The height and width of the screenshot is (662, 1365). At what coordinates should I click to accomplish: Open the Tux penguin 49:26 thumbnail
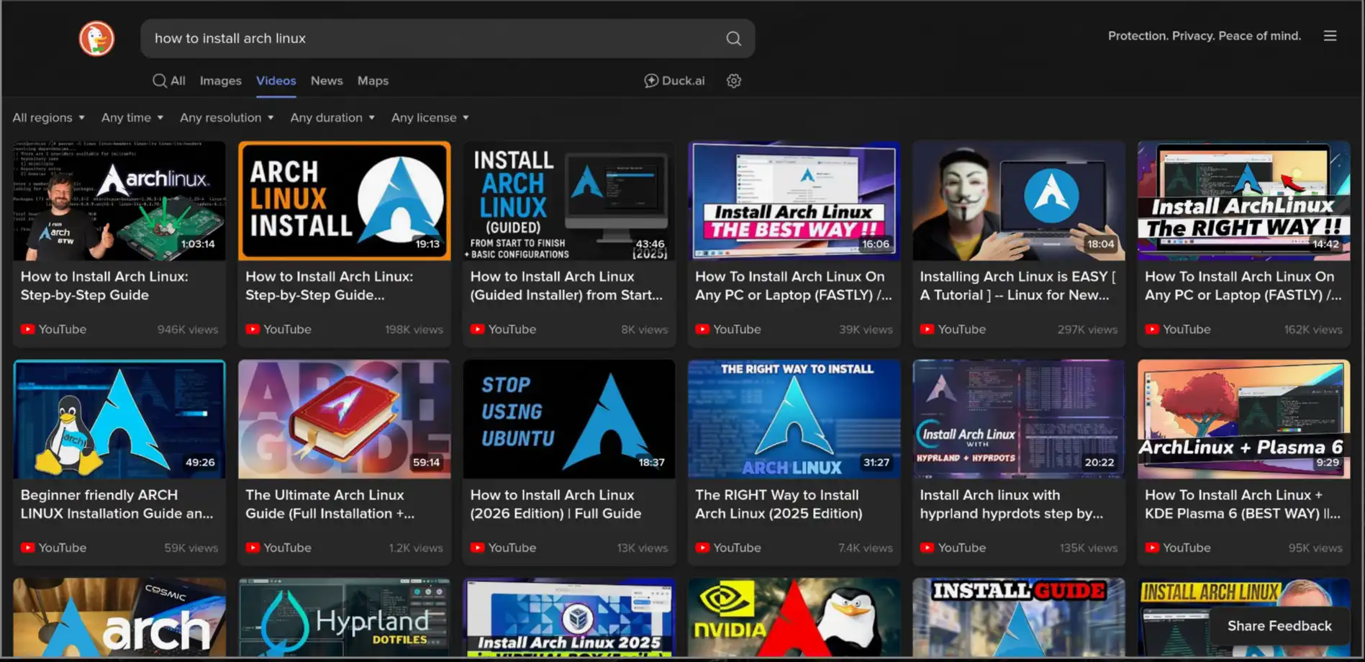tap(119, 420)
